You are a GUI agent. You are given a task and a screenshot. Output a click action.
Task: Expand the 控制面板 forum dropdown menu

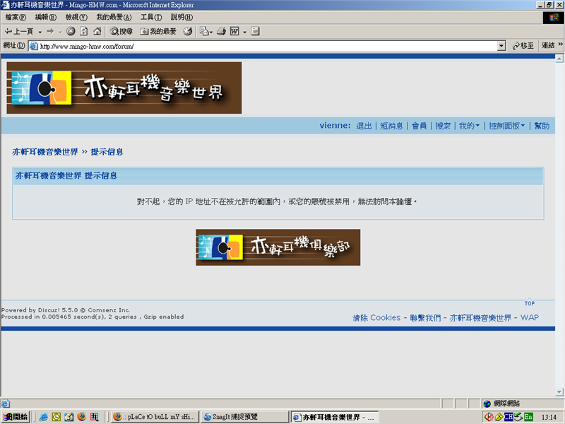[507, 126]
